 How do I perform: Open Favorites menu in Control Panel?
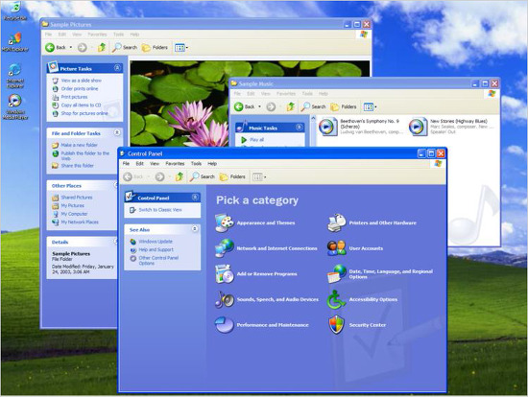(x=175, y=164)
